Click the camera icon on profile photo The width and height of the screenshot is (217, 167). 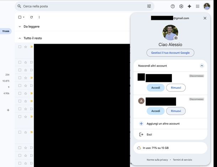(176, 38)
